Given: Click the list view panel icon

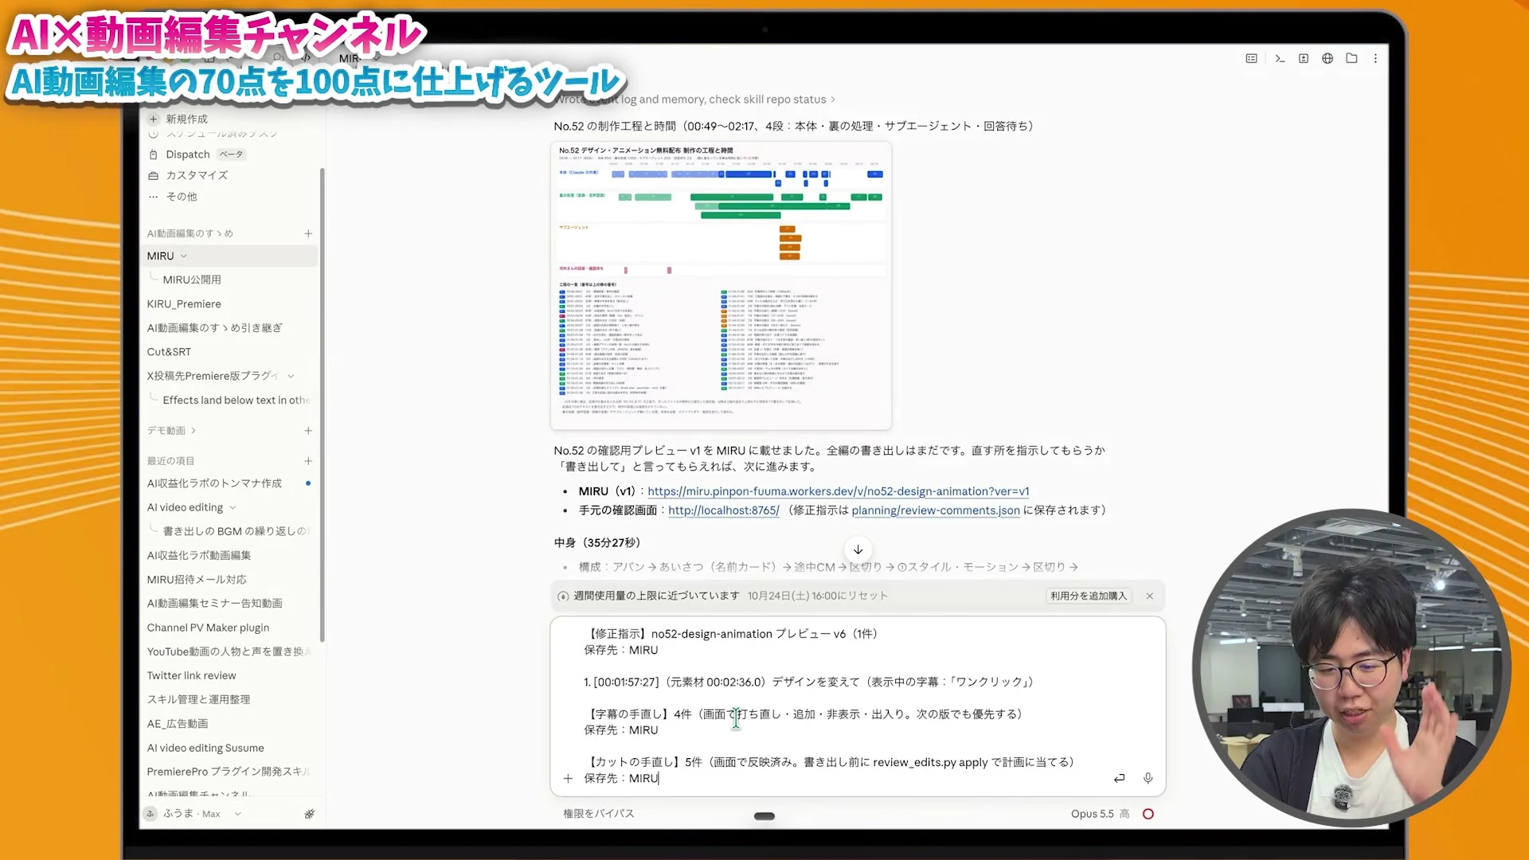Looking at the screenshot, I should (1252, 58).
